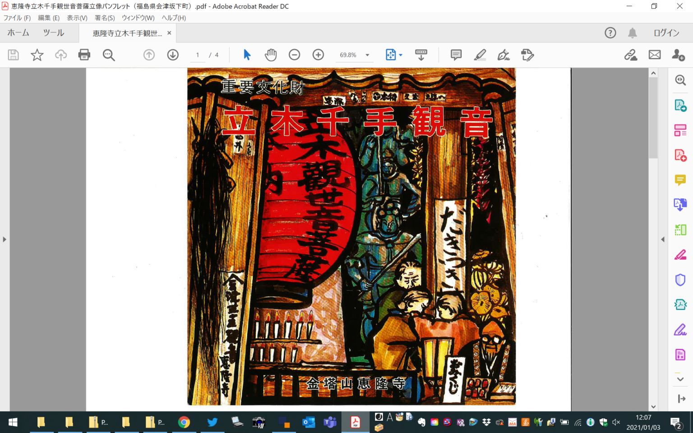693x433 pixels.
Task: Show more tools with the down chevron
Action: tap(680, 379)
